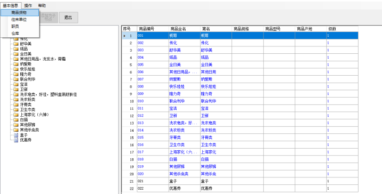Select row 022 优惠券 in the table
The width and height of the screenshot is (382, 194).
point(240,188)
